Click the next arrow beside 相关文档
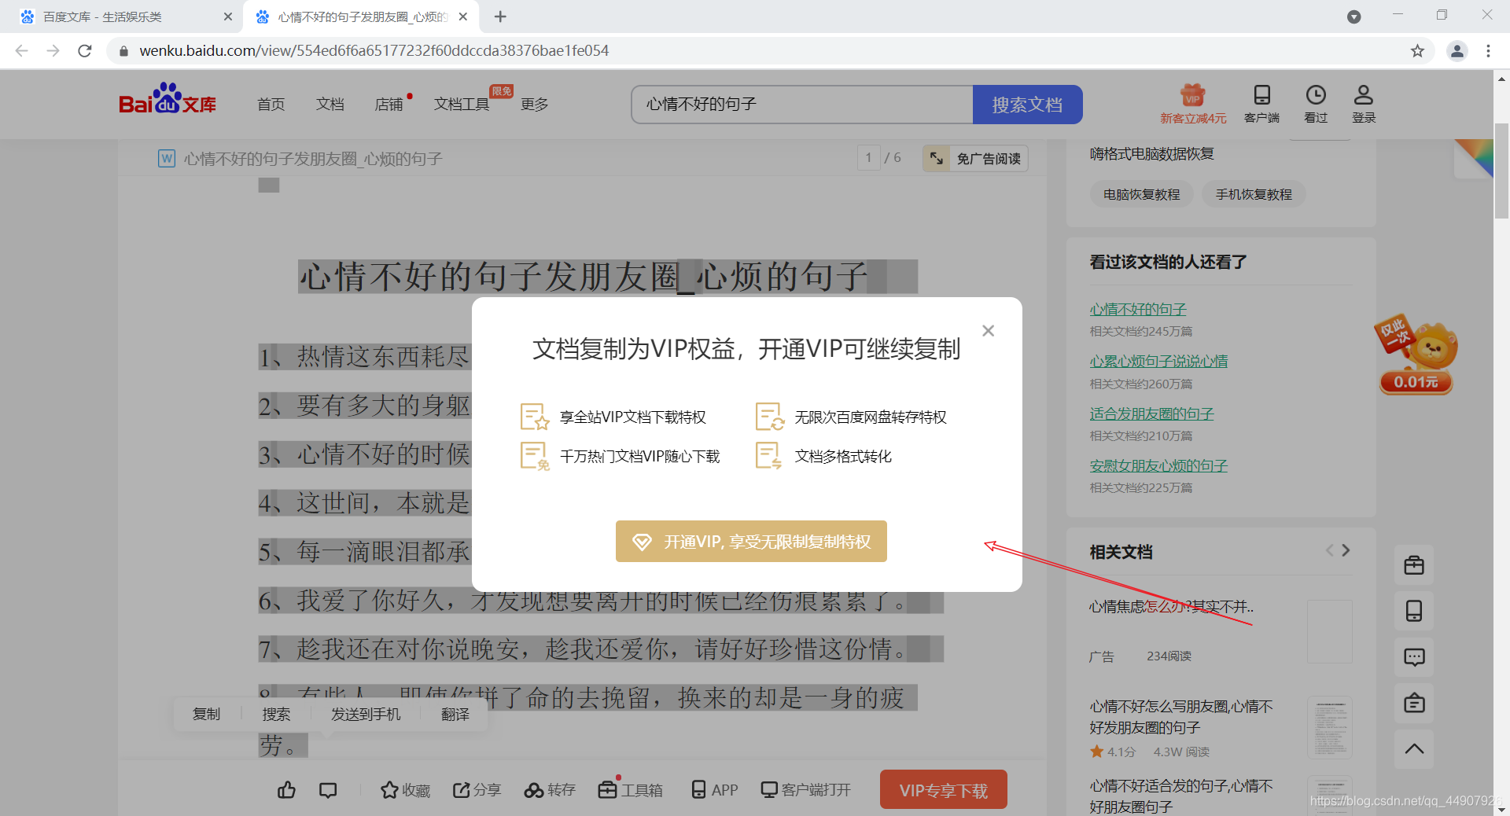1510x816 pixels. pyautogui.click(x=1346, y=551)
